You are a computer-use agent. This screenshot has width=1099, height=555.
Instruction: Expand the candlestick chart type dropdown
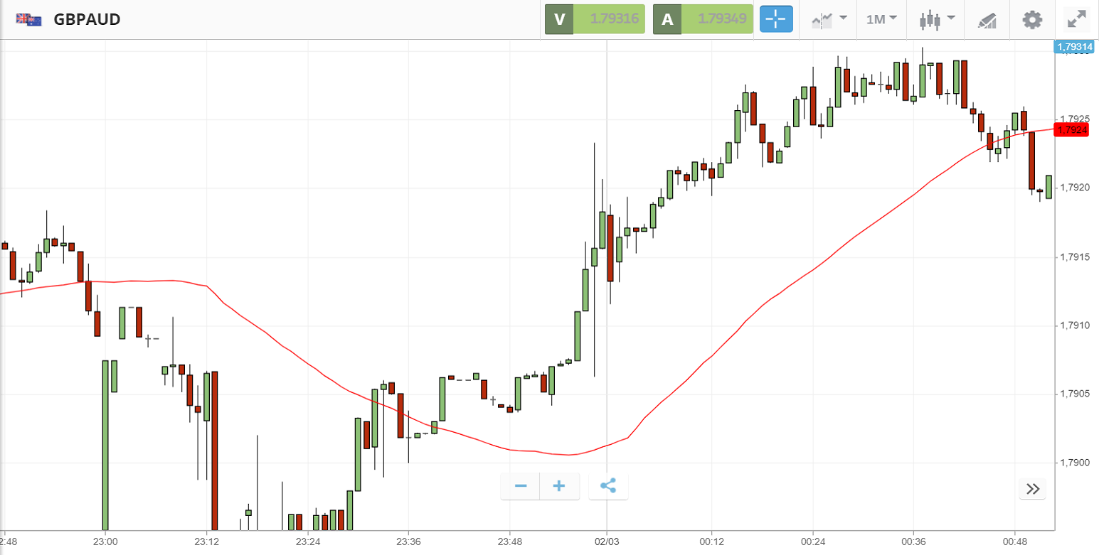point(937,19)
